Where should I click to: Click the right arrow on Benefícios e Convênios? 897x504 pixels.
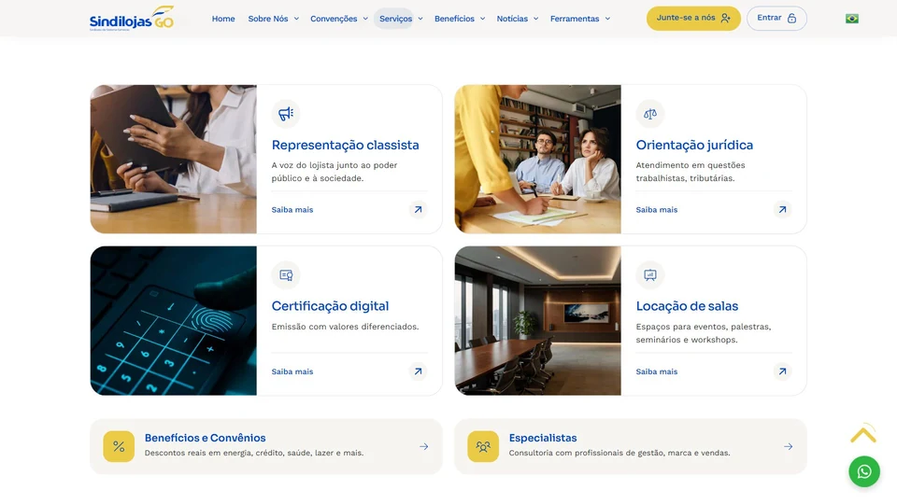[424, 446]
